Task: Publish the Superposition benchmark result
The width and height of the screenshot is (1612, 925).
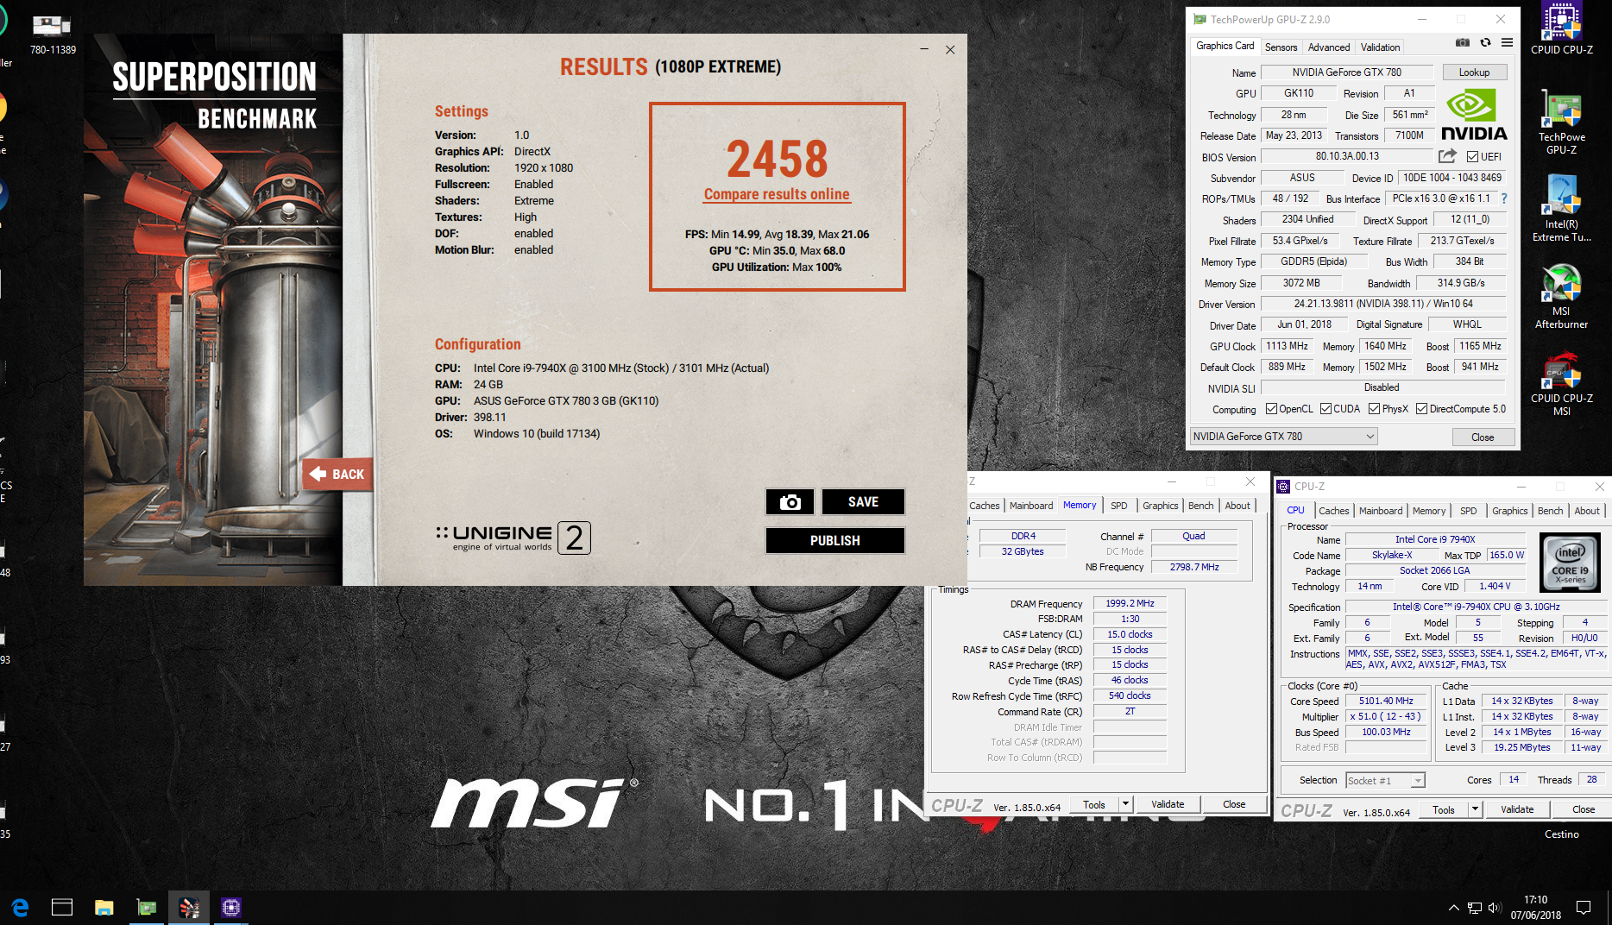Action: tap(834, 540)
